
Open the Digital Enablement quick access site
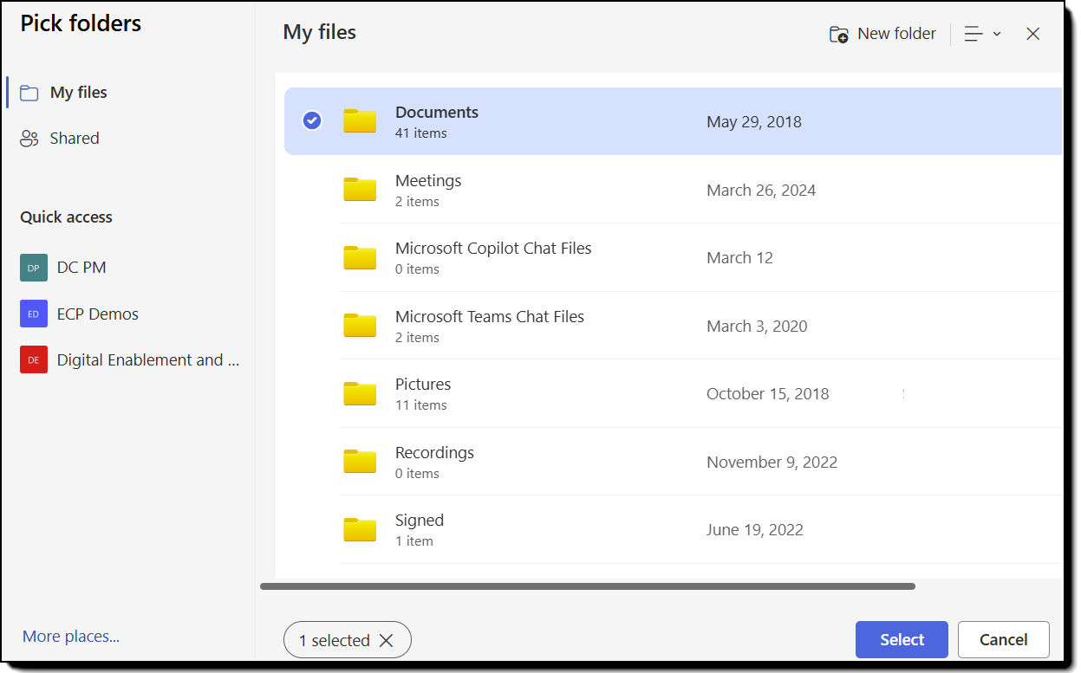pos(147,359)
